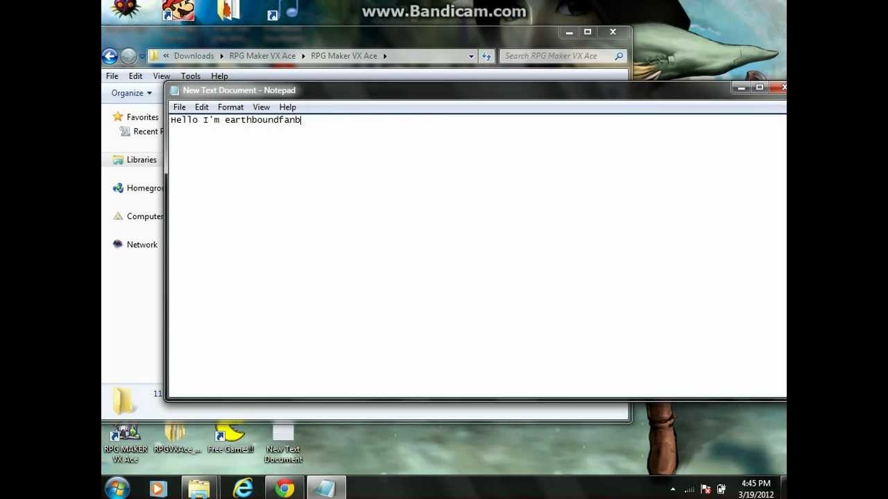The height and width of the screenshot is (499, 888).
Task: Click the folder icon in Explorer details pane
Action: point(123,401)
